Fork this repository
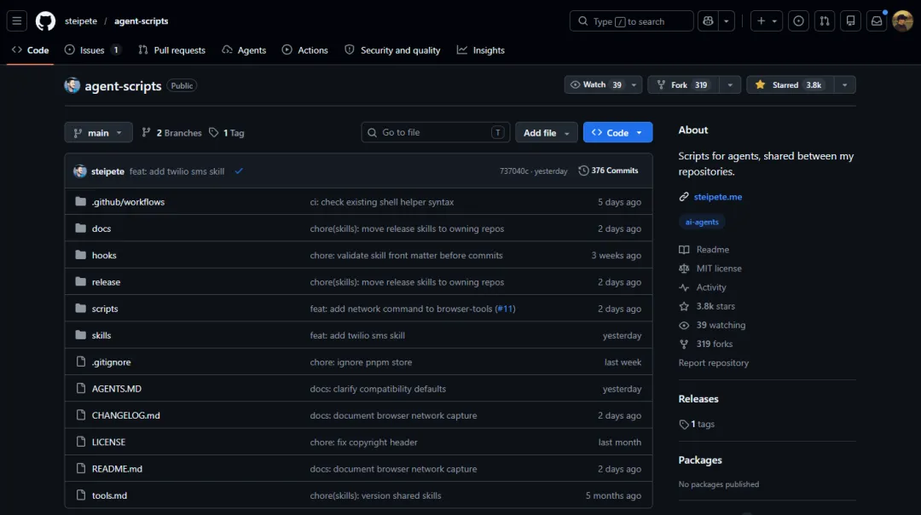921x515 pixels. 683,85
